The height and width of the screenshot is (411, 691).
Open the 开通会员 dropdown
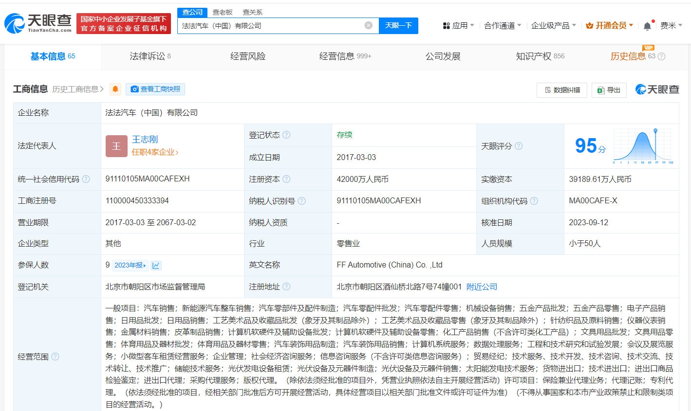[x=609, y=26]
